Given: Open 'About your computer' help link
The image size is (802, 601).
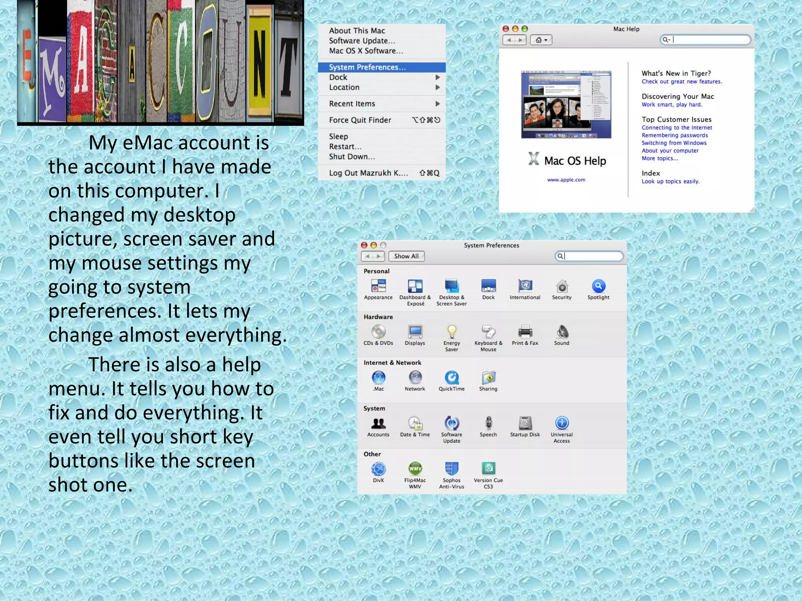Looking at the screenshot, I should [x=670, y=151].
